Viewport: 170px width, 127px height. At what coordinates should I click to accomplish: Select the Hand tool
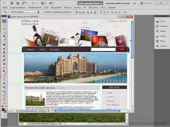[x=4, y=99]
